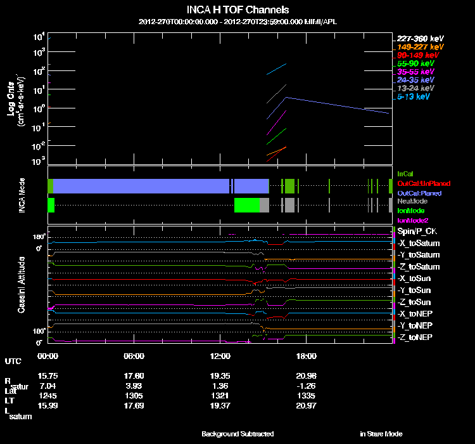Click the bright green IonMode block

click(247, 205)
